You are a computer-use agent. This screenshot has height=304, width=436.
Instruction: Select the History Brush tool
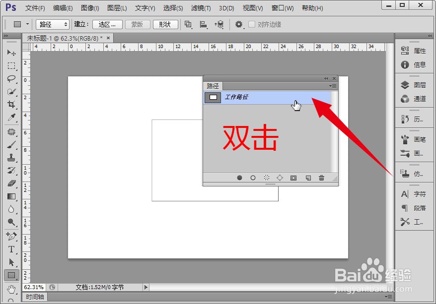pos(11,171)
